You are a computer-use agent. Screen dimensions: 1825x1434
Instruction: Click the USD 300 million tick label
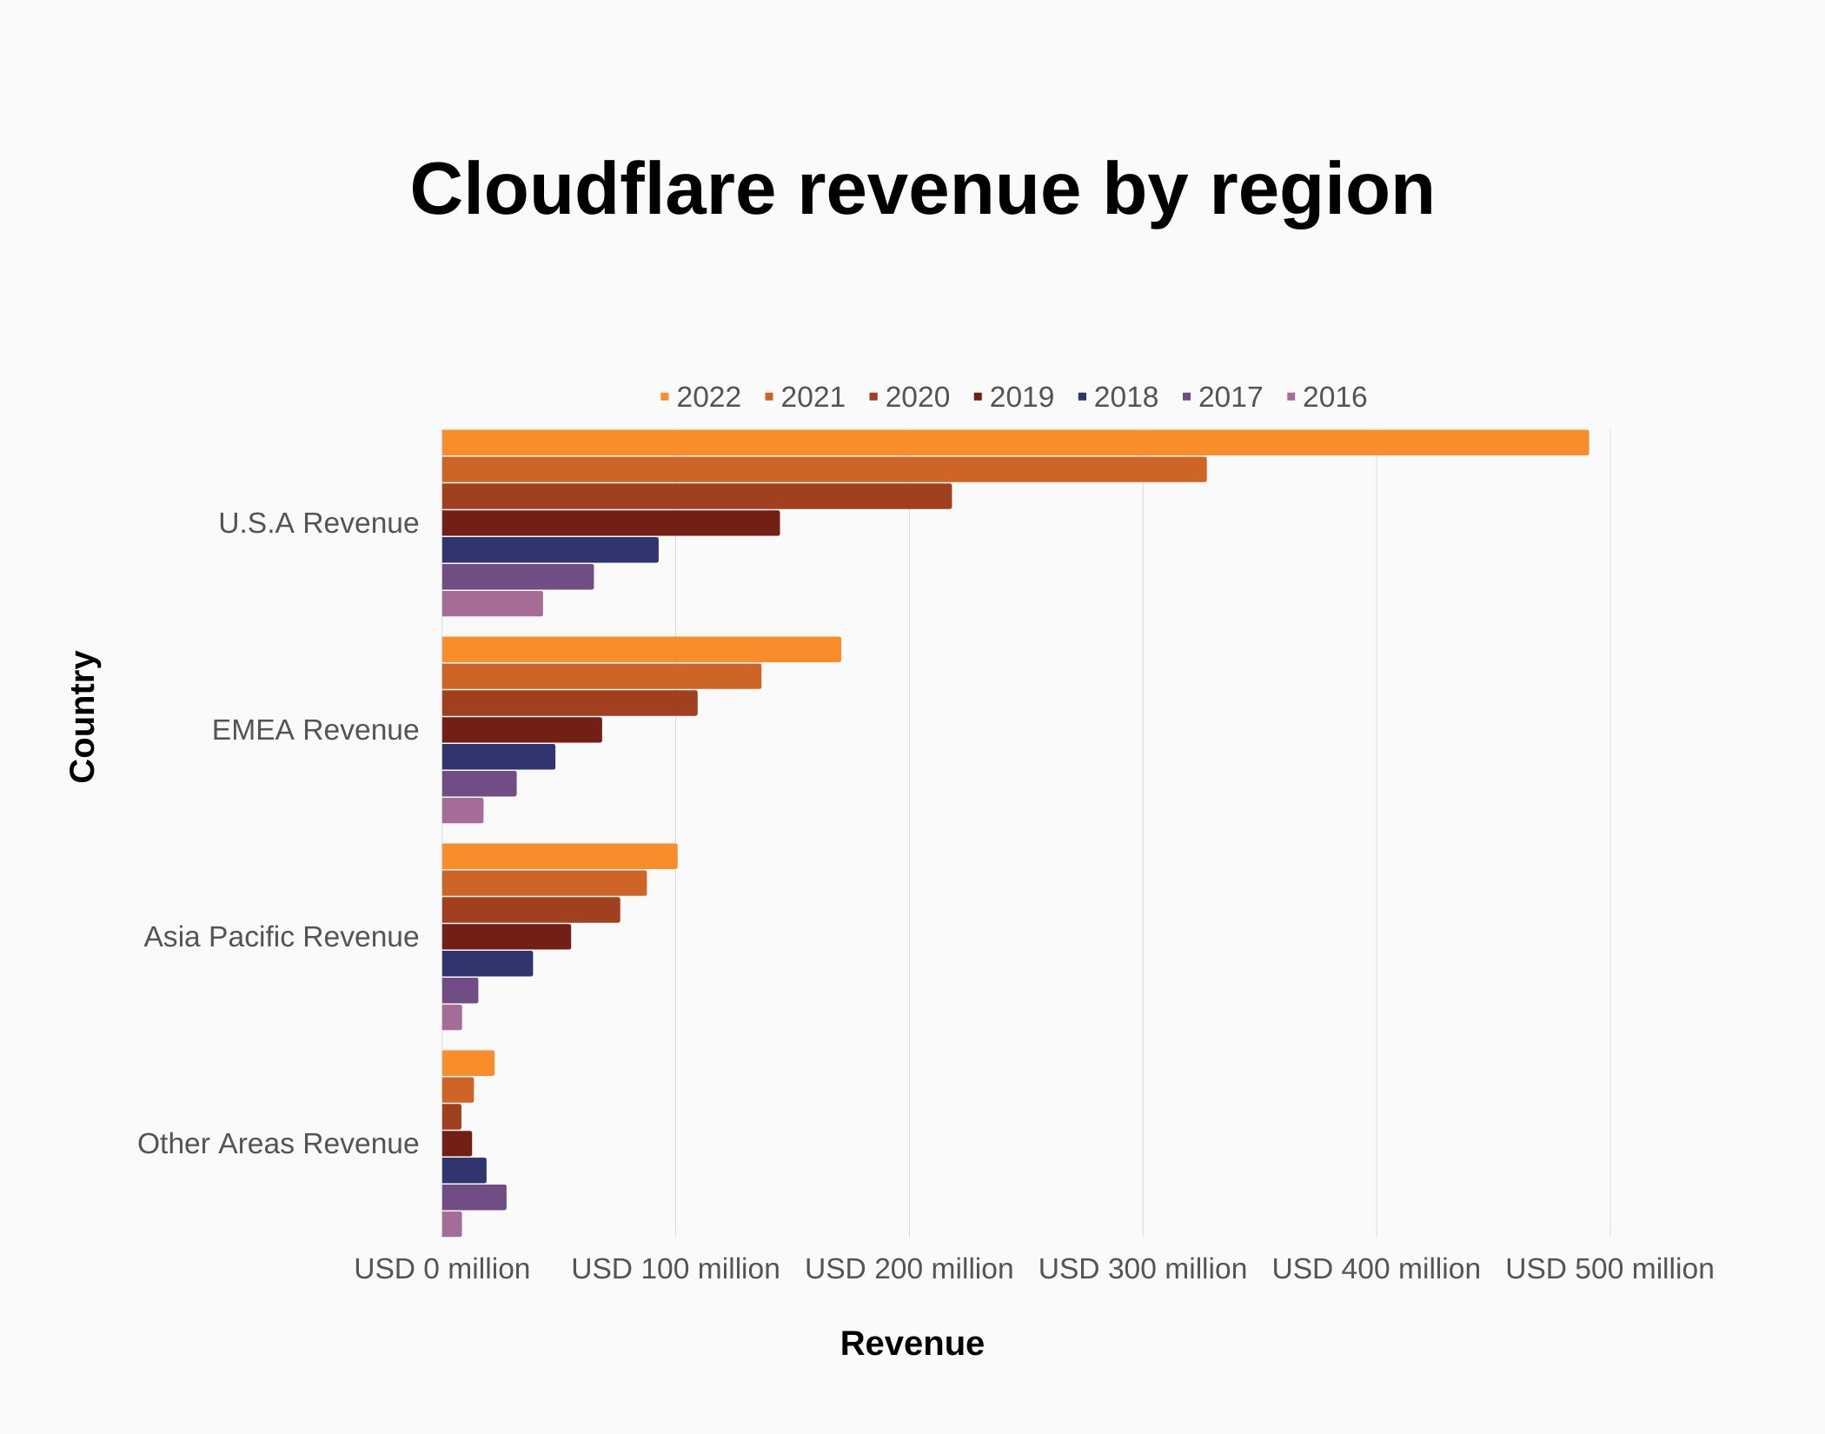(1142, 1269)
